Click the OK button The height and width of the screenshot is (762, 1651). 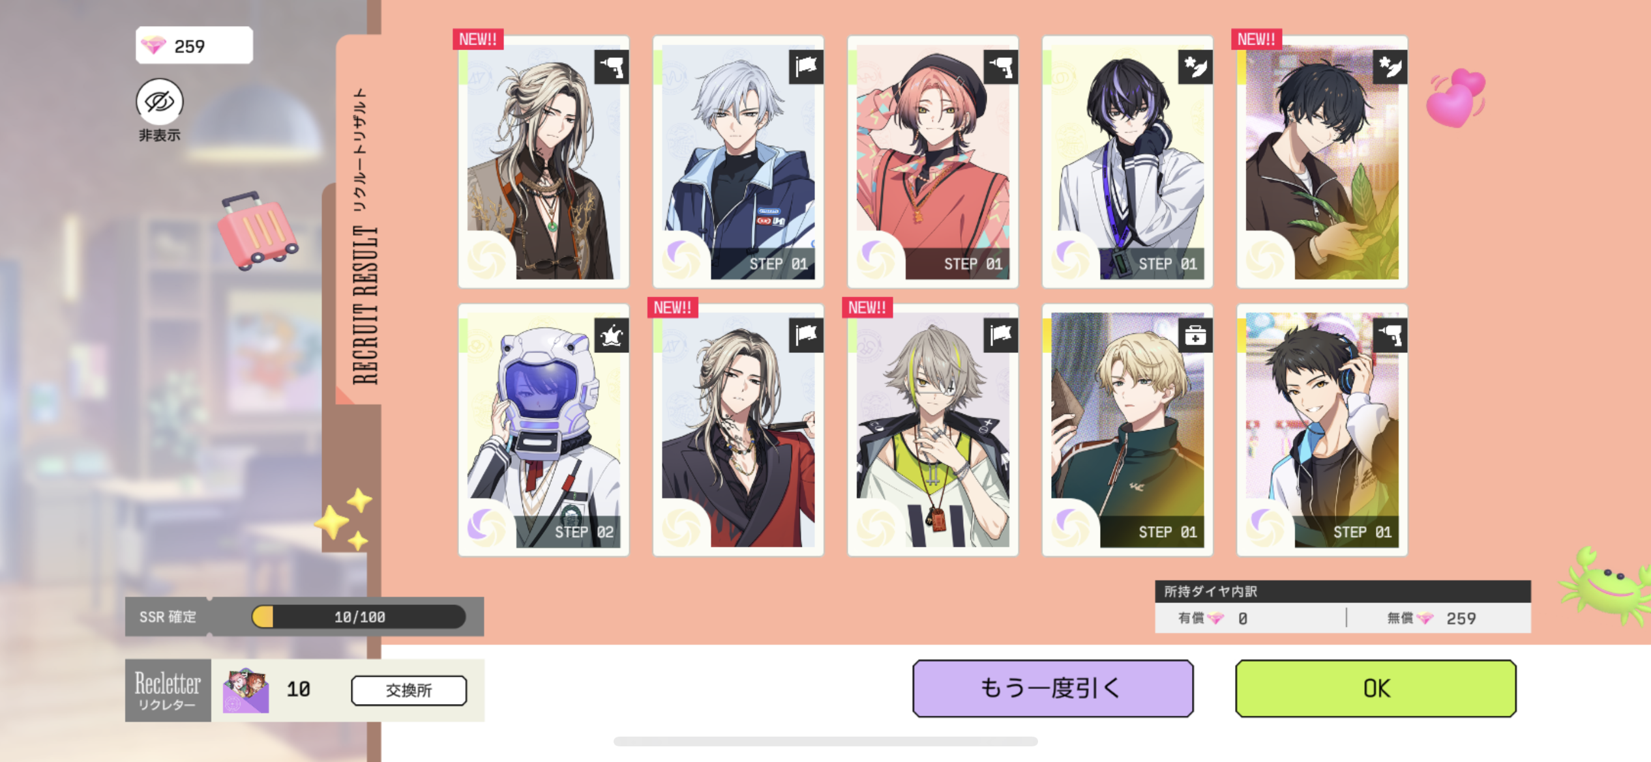click(1375, 688)
